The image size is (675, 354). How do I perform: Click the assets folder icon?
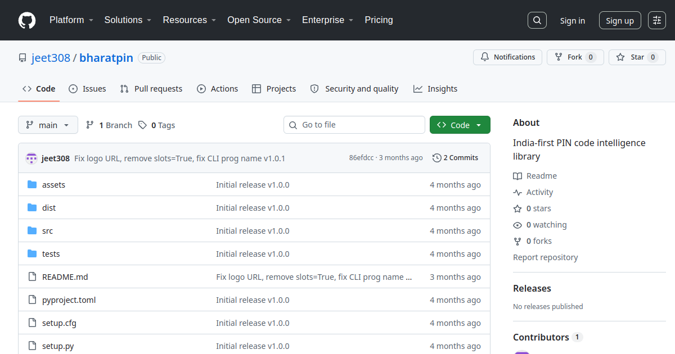(x=32, y=185)
